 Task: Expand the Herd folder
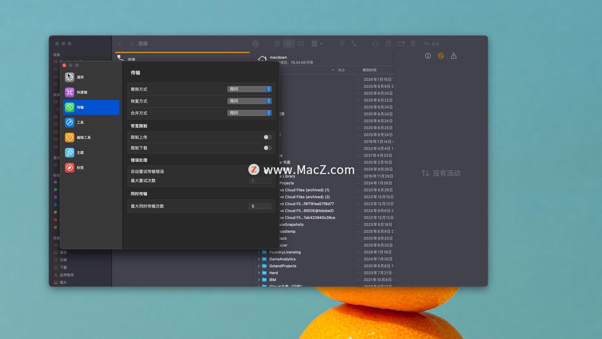click(259, 273)
